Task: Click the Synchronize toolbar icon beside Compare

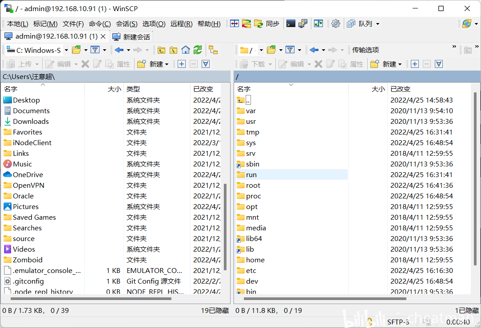Action: [246, 24]
